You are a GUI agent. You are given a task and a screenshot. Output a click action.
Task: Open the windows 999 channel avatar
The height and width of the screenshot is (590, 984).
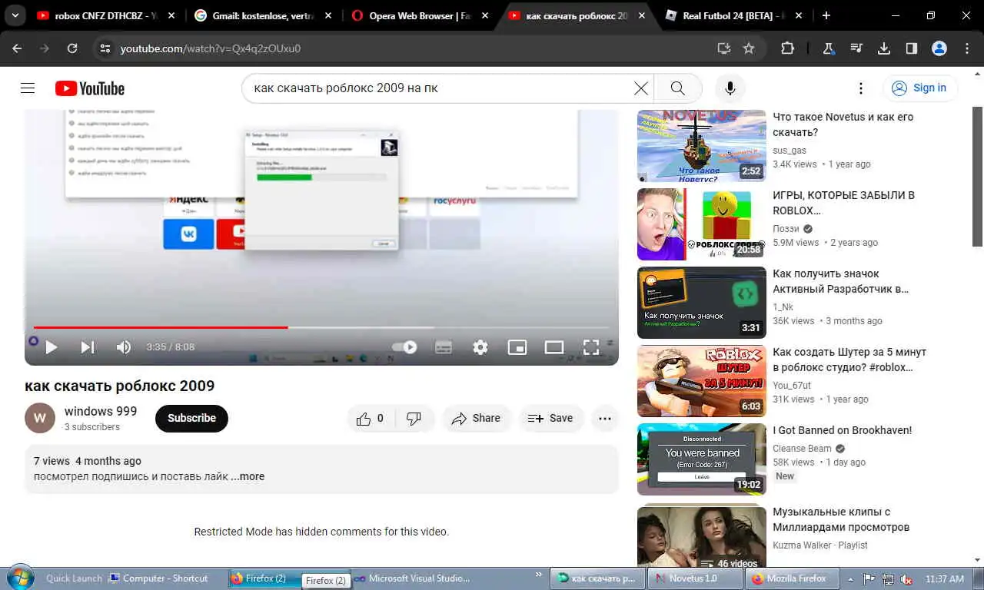click(40, 418)
